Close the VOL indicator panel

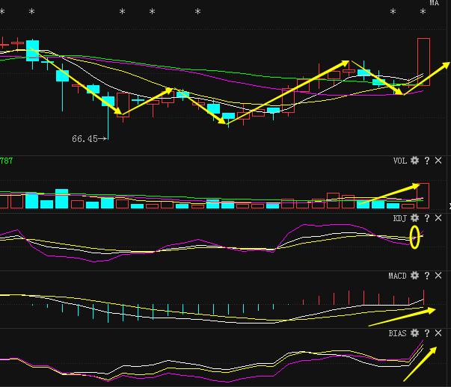[x=438, y=161]
